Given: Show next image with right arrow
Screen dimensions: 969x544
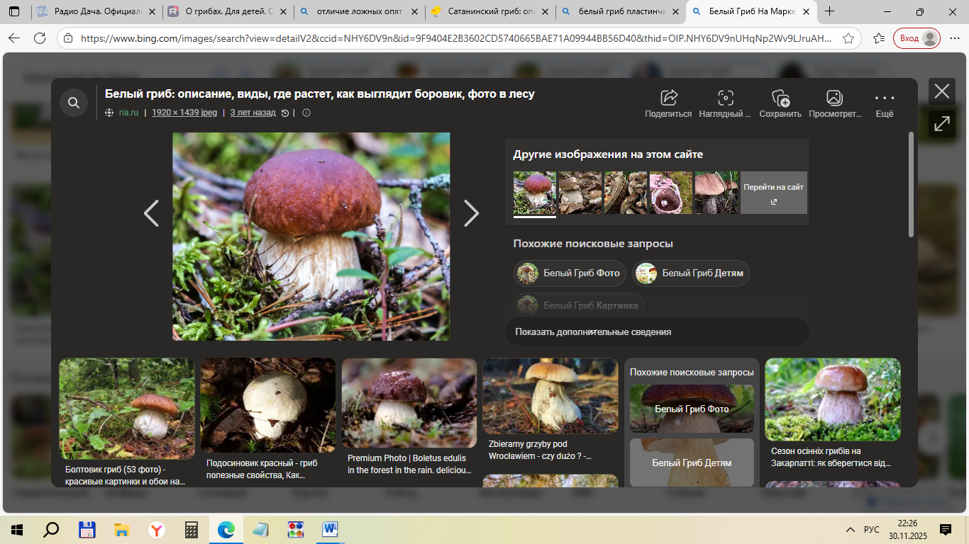Looking at the screenshot, I should point(471,213).
